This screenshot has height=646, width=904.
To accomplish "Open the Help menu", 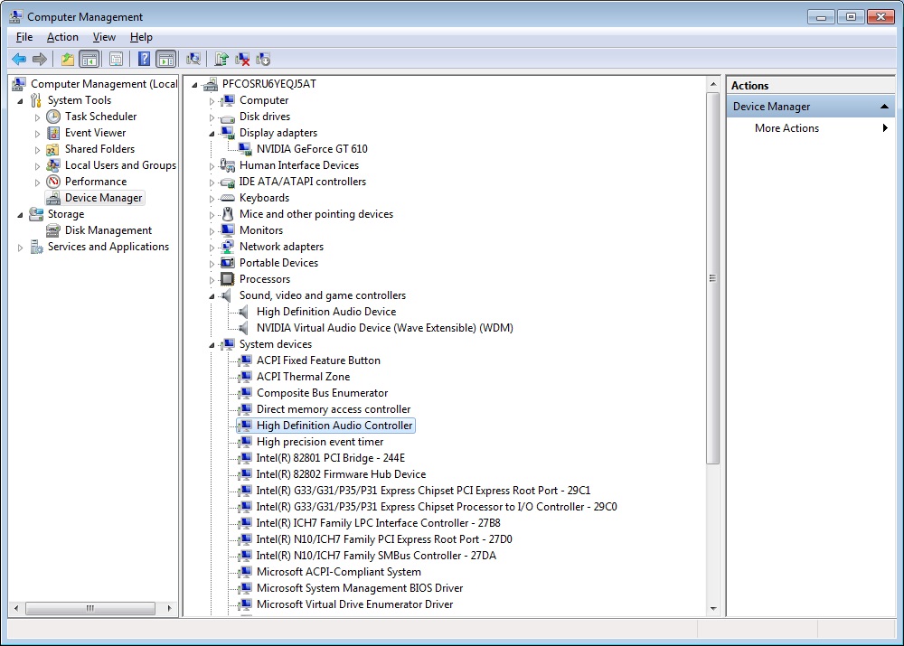I will [x=141, y=37].
